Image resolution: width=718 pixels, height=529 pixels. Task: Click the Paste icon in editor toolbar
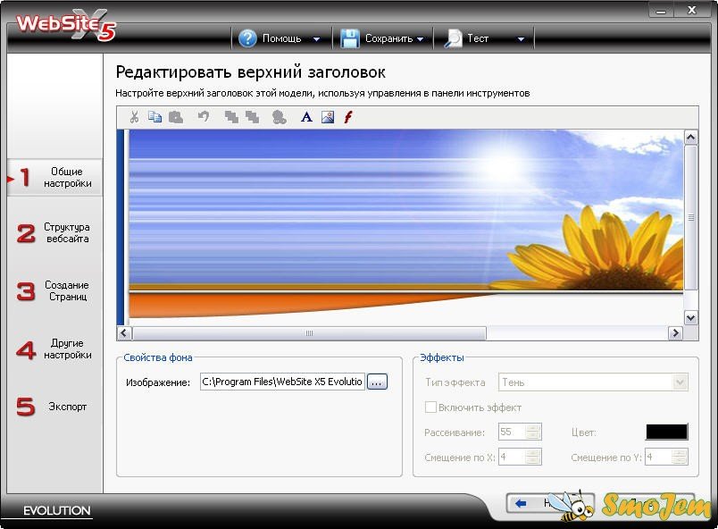pyautogui.click(x=176, y=117)
